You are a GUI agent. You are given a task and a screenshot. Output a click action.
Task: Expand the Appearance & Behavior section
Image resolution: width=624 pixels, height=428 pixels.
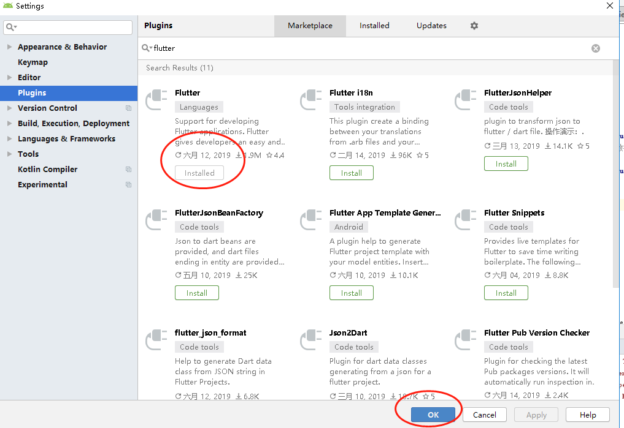point(10,47)
